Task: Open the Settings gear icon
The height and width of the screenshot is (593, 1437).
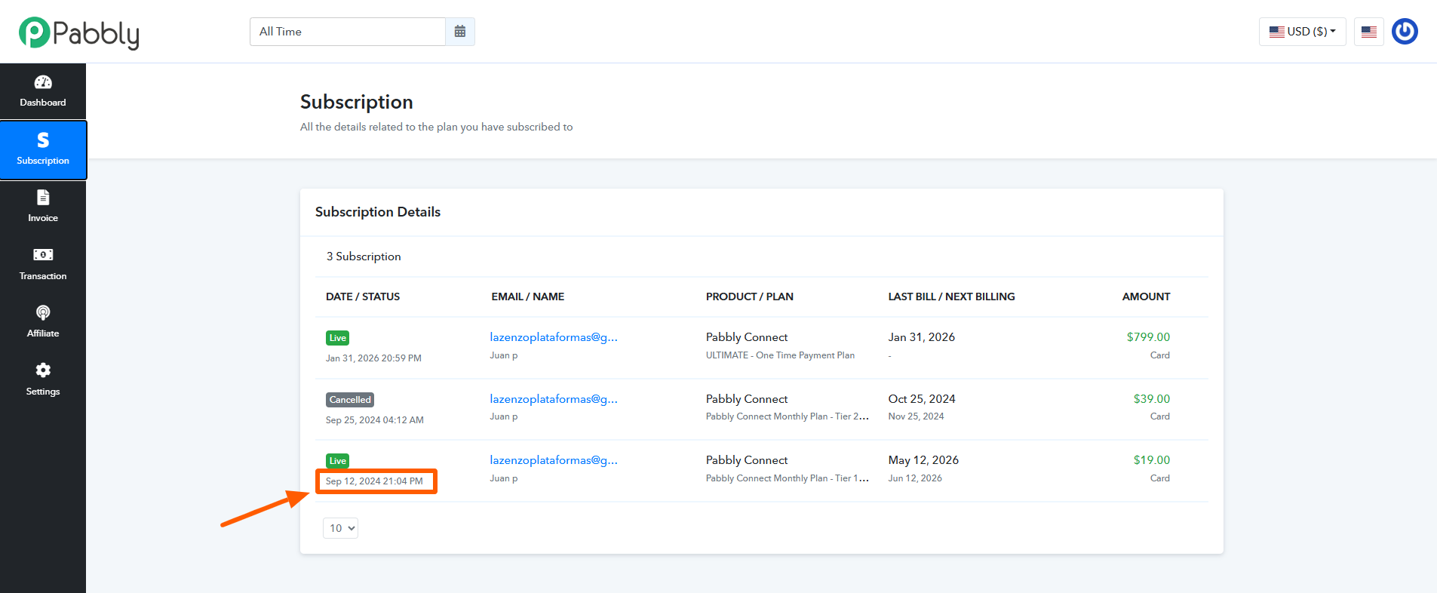Action: click(x=43, y=370)
